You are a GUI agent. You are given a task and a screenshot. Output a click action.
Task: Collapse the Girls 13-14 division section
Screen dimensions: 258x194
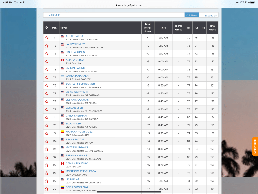click(54, 15)
